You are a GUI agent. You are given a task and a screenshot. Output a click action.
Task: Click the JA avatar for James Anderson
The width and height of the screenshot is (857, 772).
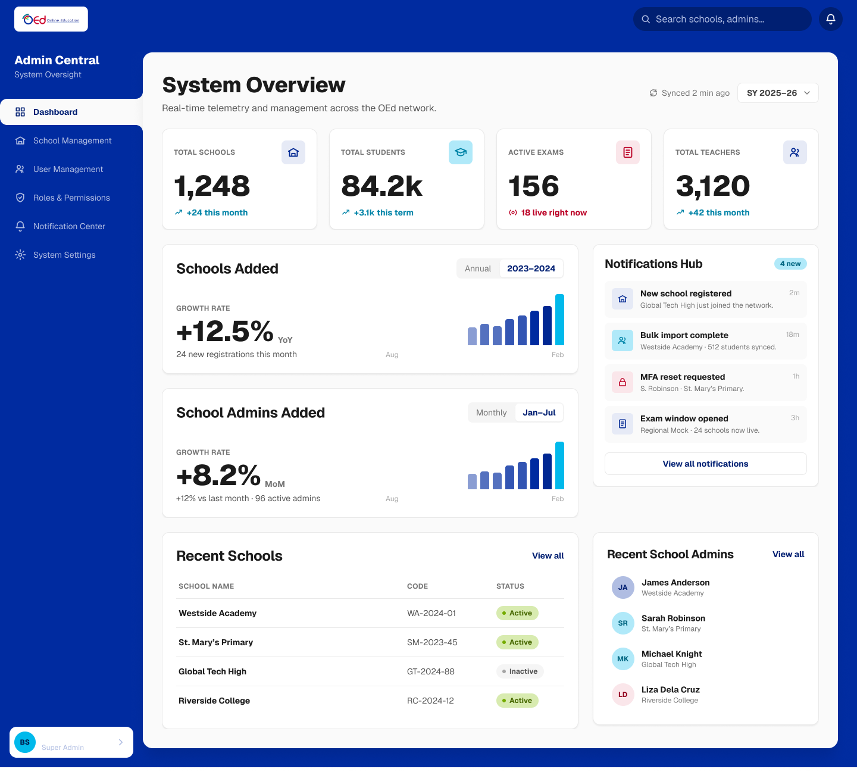tap(623, 587)
